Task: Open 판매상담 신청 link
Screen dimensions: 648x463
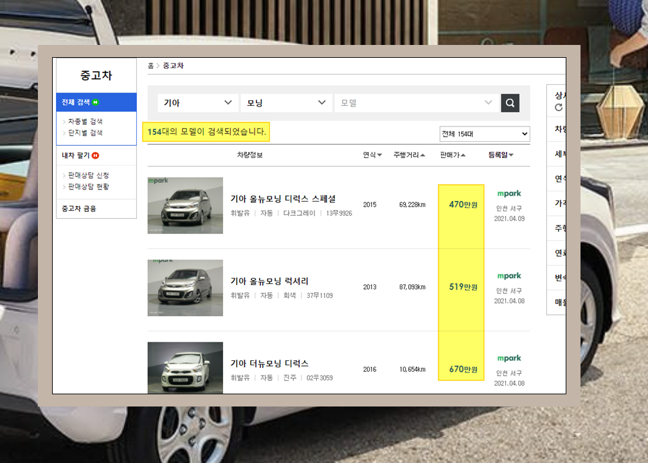Action: point(88,175)
